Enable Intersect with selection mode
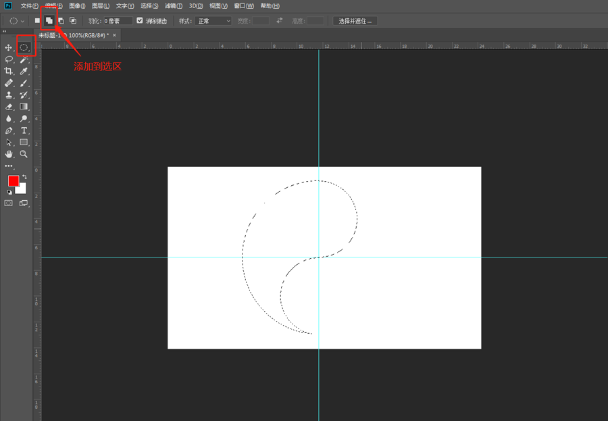The width and height of the screenshot is (608, 421). pos(73,20)
